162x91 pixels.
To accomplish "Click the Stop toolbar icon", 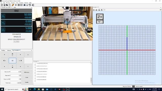I will point(19,5).
